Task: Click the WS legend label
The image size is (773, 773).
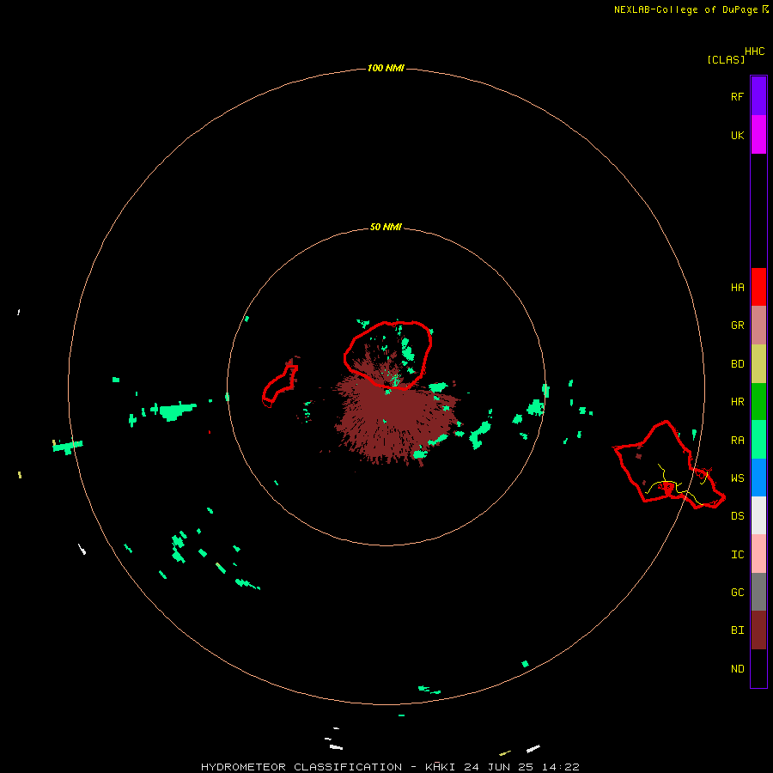Action: coord(737,478)
